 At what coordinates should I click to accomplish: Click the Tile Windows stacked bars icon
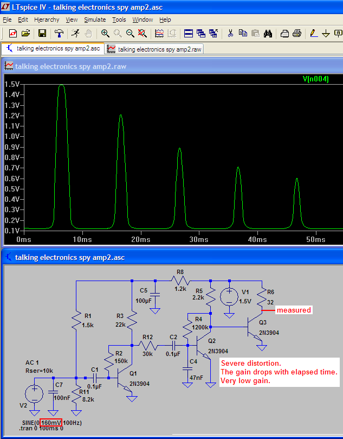pos(189,33)
